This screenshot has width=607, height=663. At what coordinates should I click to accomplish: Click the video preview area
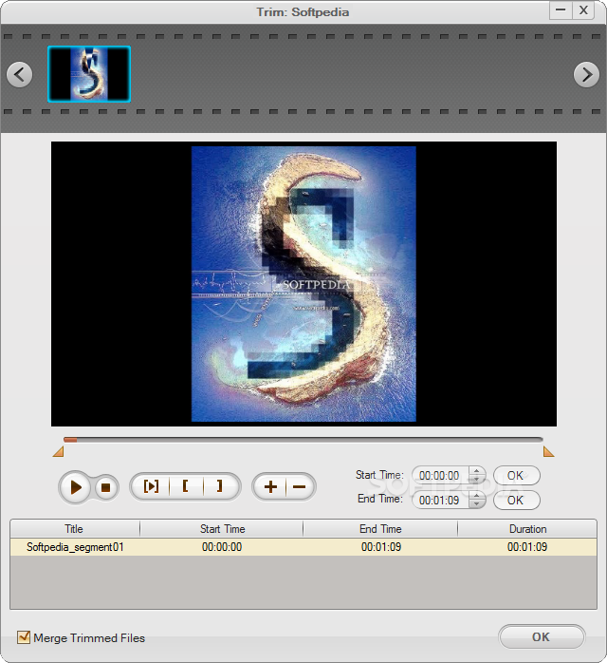point(303,284)
